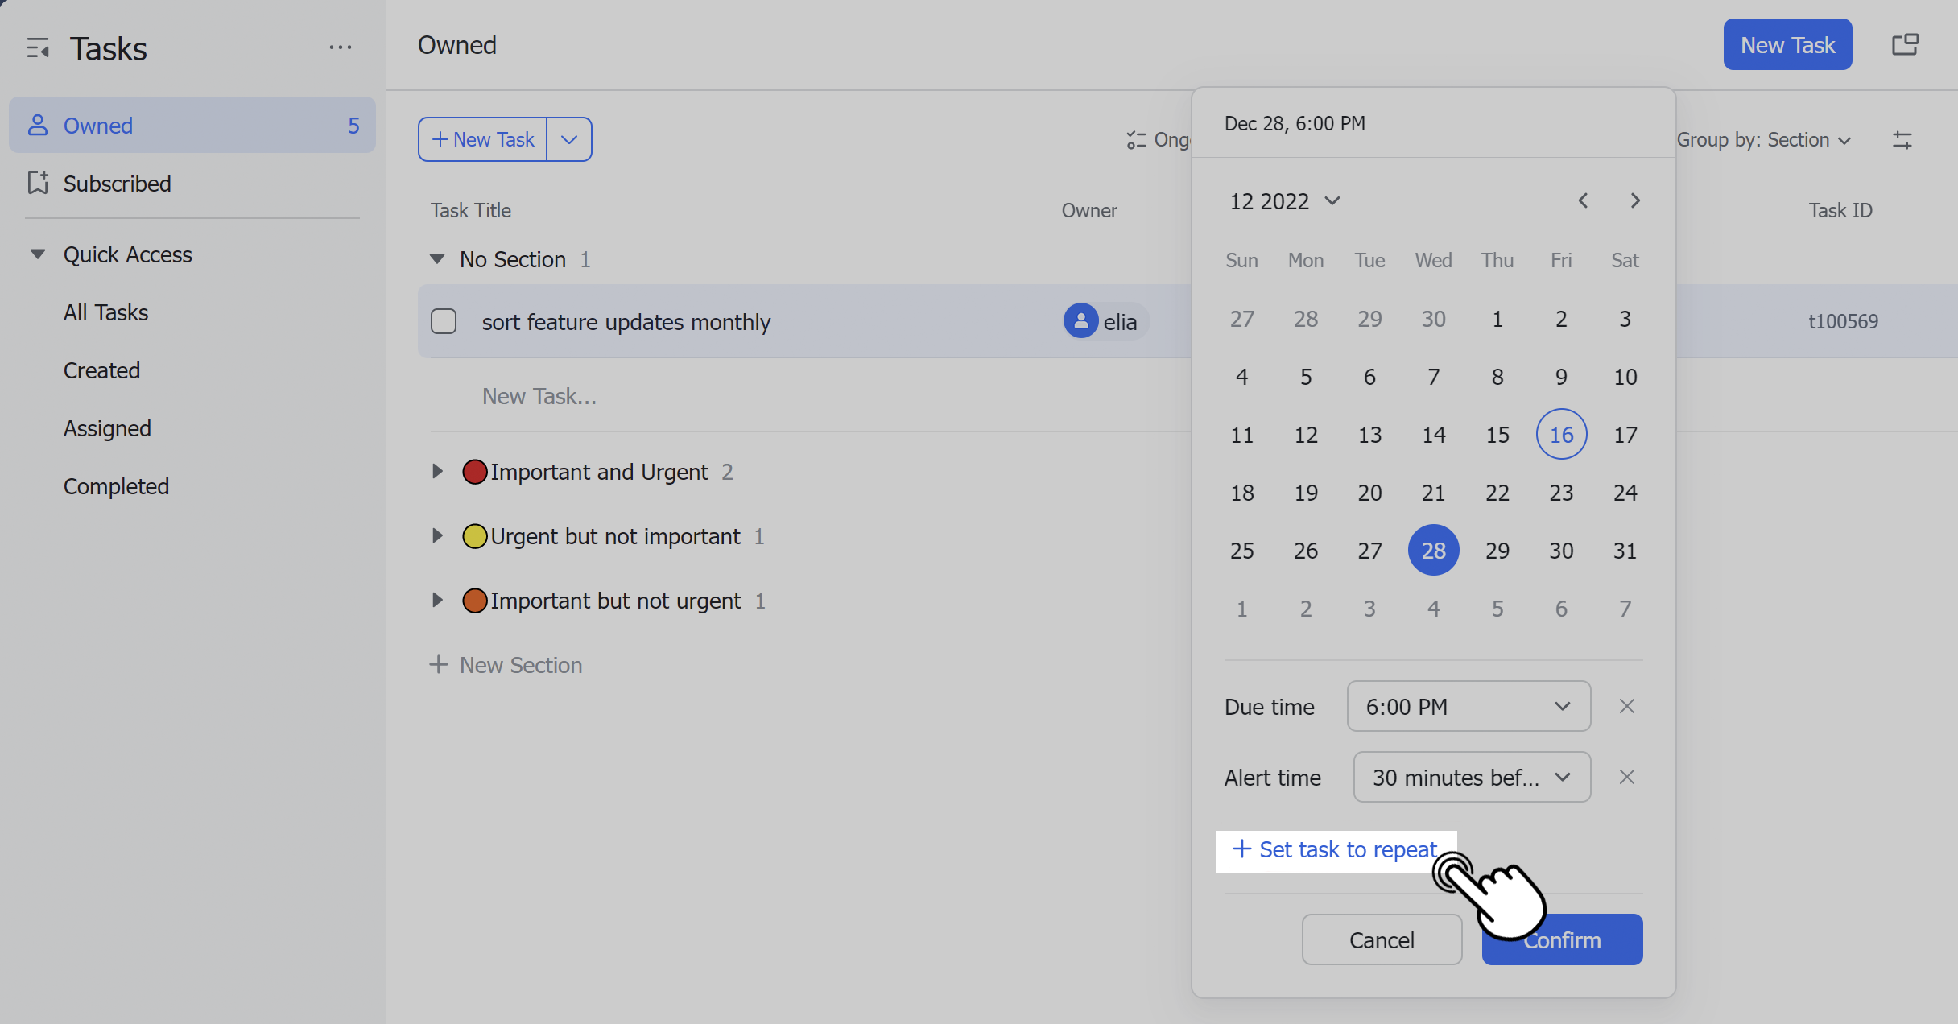Switch to the Subscribed view
The height and width of the screenshot is (1024, 1958).
pyautogui.click(x=118, y=183)
